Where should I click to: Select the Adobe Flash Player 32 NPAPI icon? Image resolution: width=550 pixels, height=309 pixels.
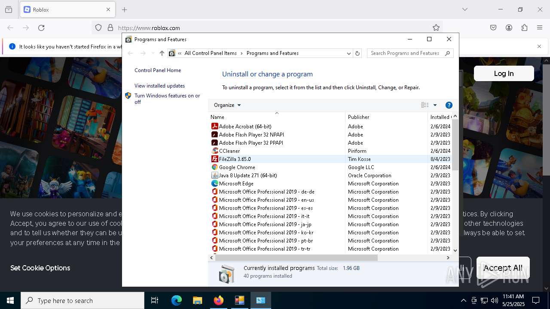coord(215,134)
